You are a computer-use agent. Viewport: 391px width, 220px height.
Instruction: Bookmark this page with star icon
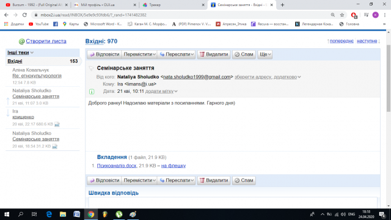(x=342, y=15)
